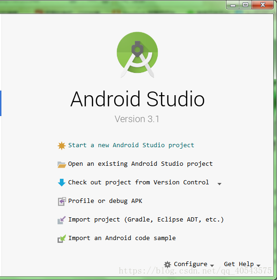Maximize the Android Studio window
The height and width of the screenshot is (280, 277).
pos(245,5)
